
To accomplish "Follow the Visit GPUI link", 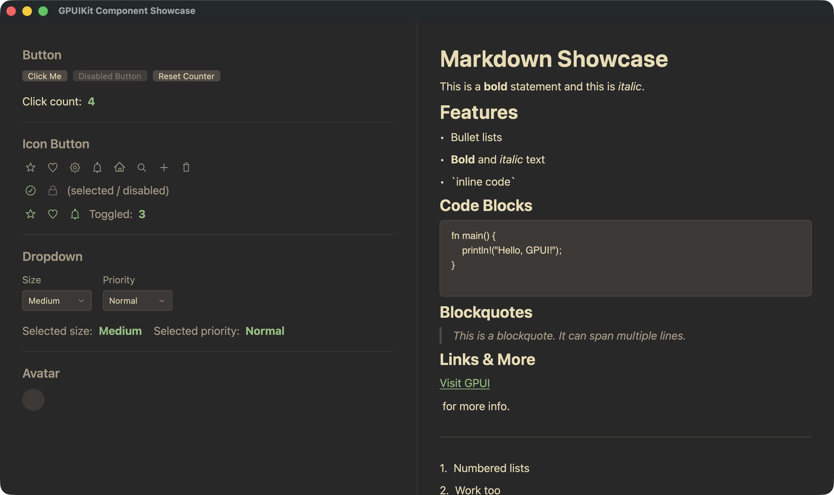I will point(465,383).
